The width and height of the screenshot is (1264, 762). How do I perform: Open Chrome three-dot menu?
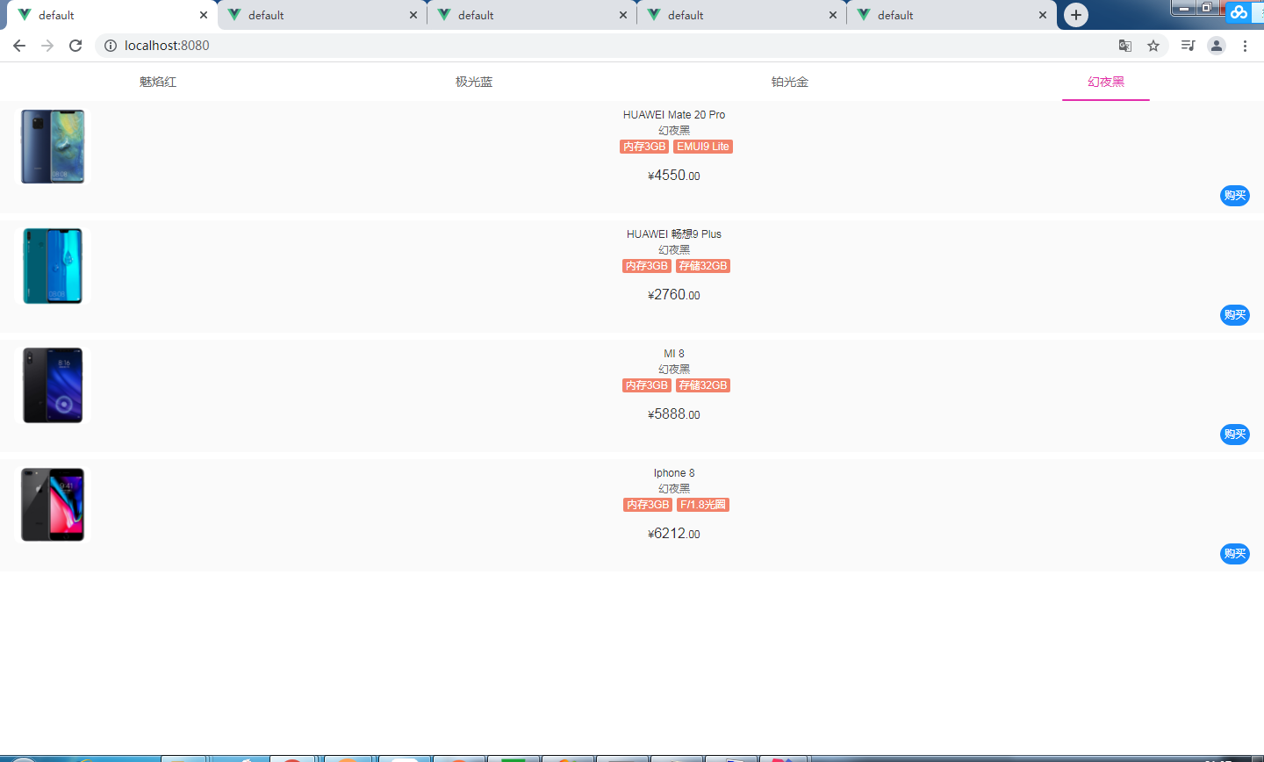click(1245, 46)
